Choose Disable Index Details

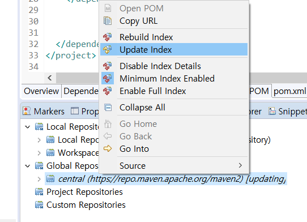tap(174, 66)
